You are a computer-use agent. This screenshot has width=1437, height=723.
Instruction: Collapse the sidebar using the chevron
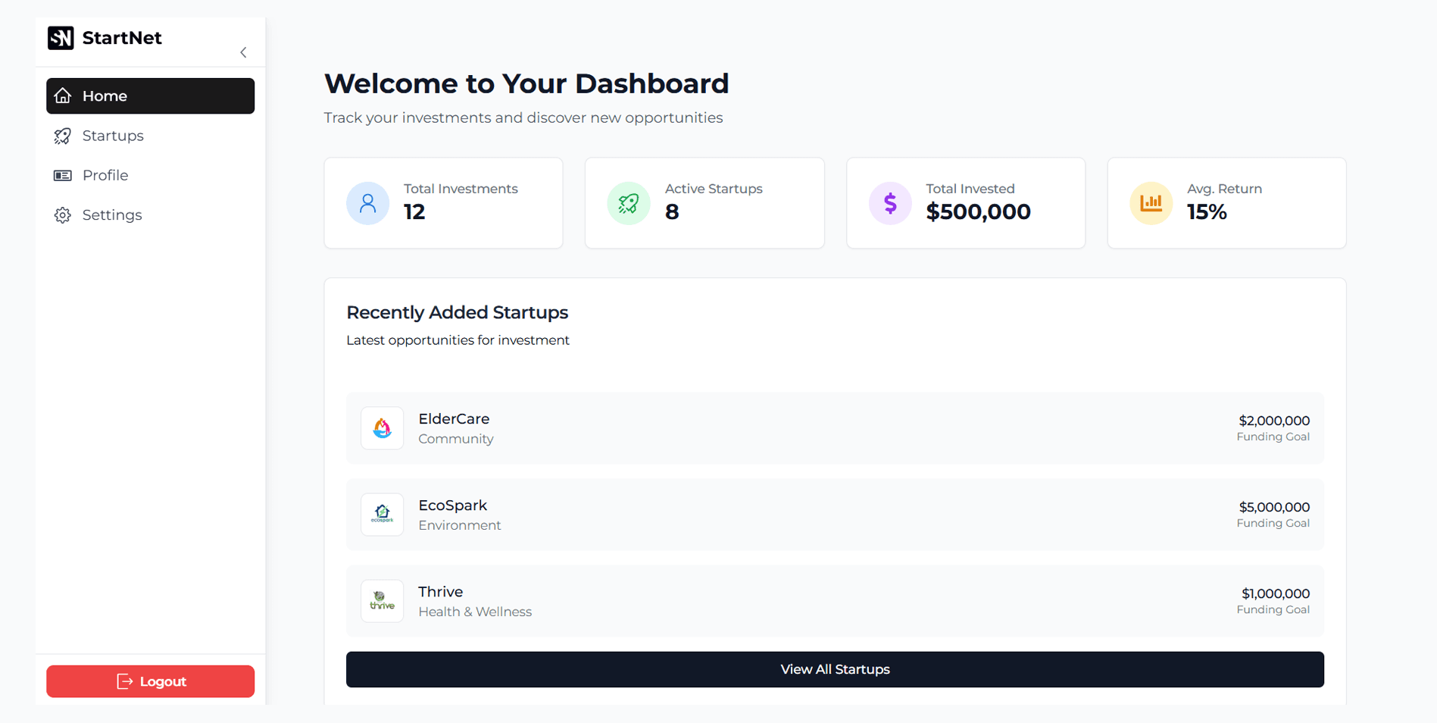point(243,52)
